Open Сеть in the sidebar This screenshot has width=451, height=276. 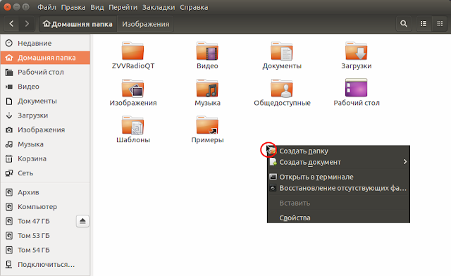point(45,172)
